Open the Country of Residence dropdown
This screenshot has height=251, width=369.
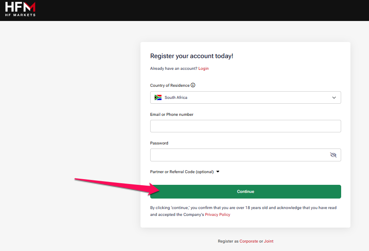point(245,97)
